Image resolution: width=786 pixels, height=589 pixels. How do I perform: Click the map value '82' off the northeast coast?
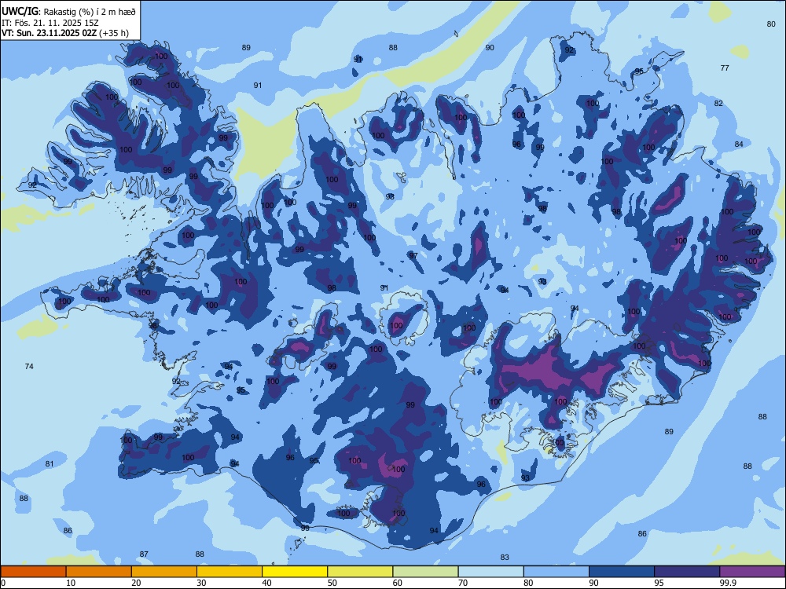click(718, 103)
